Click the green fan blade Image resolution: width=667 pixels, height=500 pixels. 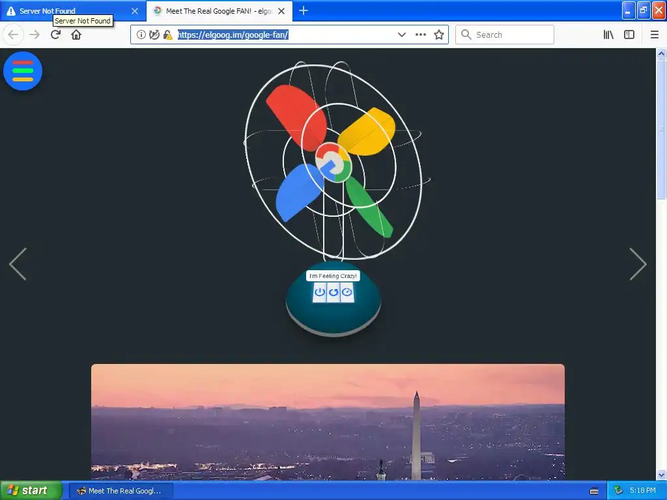pyautogui.click(x=369, y=207)
